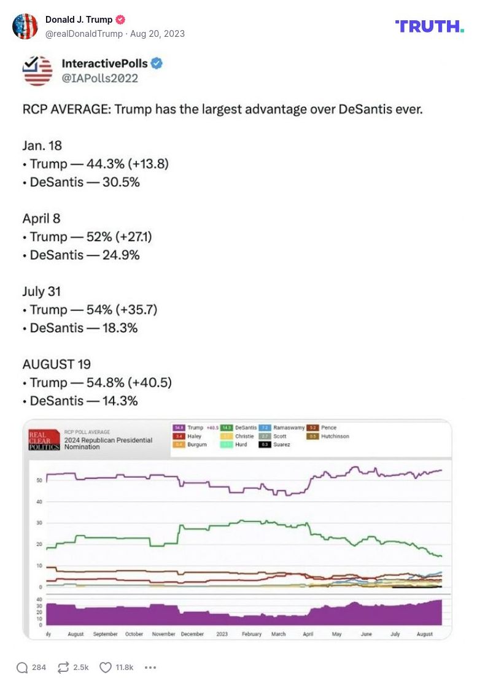Click the red verified badge beside Trump's name
Image resolution: width=477 pixels, height=686 pixels.
click(121, 20)
